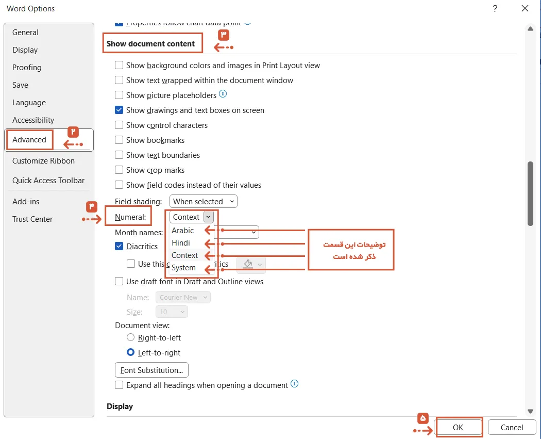Click the vertical scrollbar thumb

530,194
